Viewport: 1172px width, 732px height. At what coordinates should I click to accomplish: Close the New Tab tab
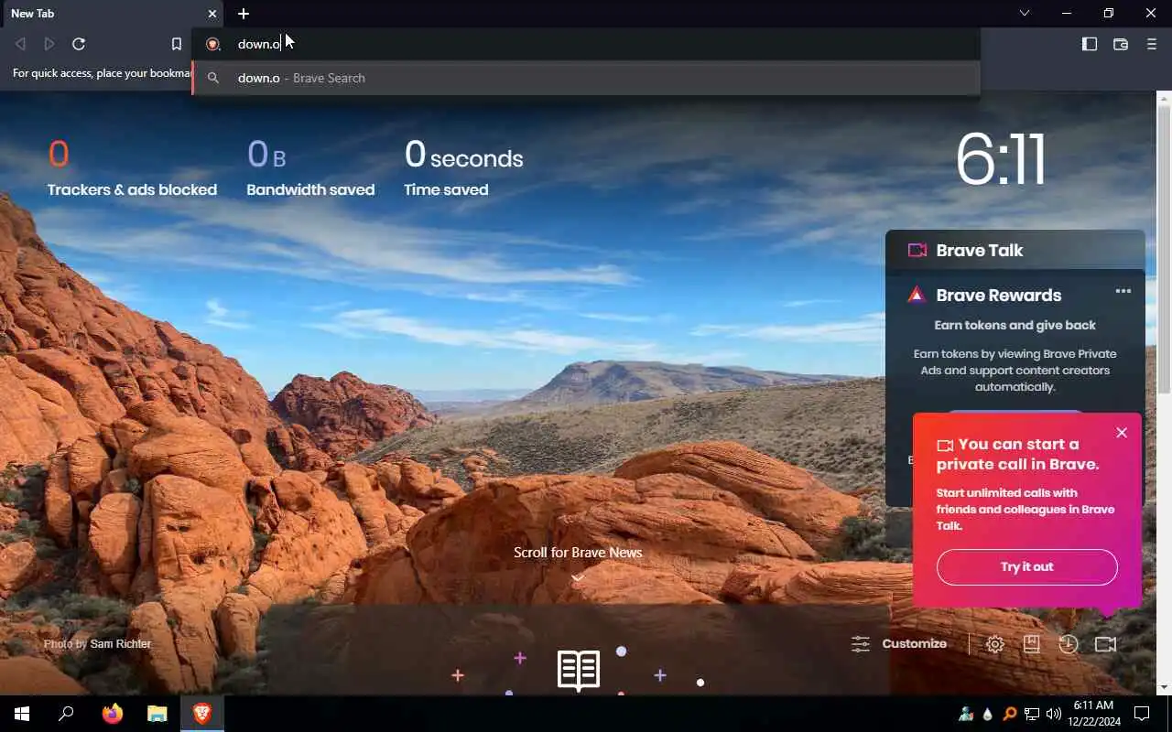[212, 14]
